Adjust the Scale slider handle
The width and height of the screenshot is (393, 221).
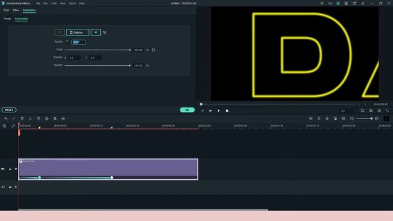pyautogui.click(x=130, y=50)
